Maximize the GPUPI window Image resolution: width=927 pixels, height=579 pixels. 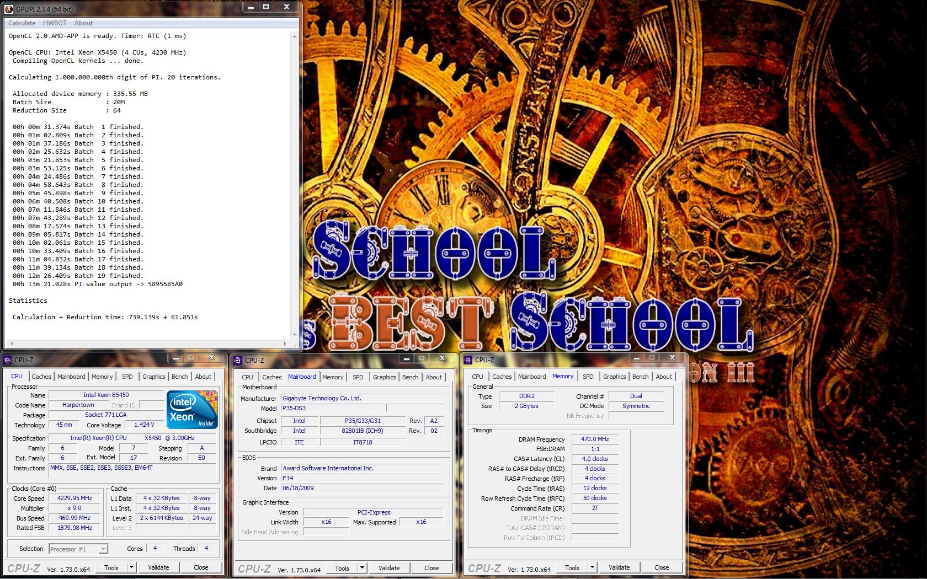266,7
